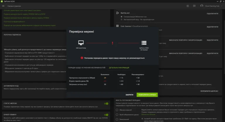Minimize the GeForce NOW window
The height and width of the screenshot is (122, 225).
point(218,1)
